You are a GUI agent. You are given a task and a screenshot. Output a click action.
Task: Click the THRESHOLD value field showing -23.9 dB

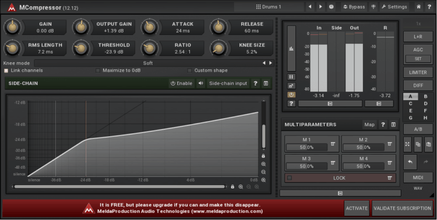tap(114, 52)
